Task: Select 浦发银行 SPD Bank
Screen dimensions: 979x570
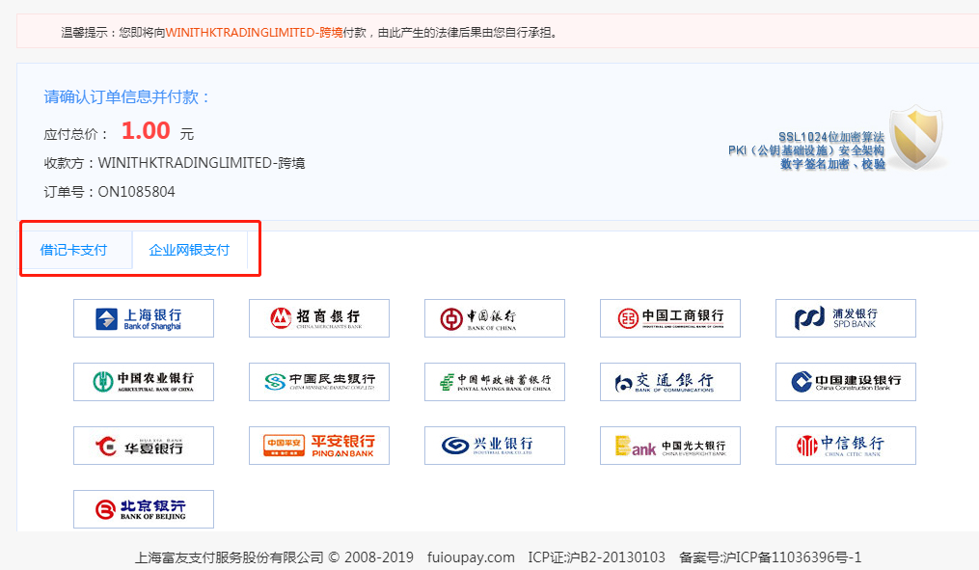Action: [845, 318]
